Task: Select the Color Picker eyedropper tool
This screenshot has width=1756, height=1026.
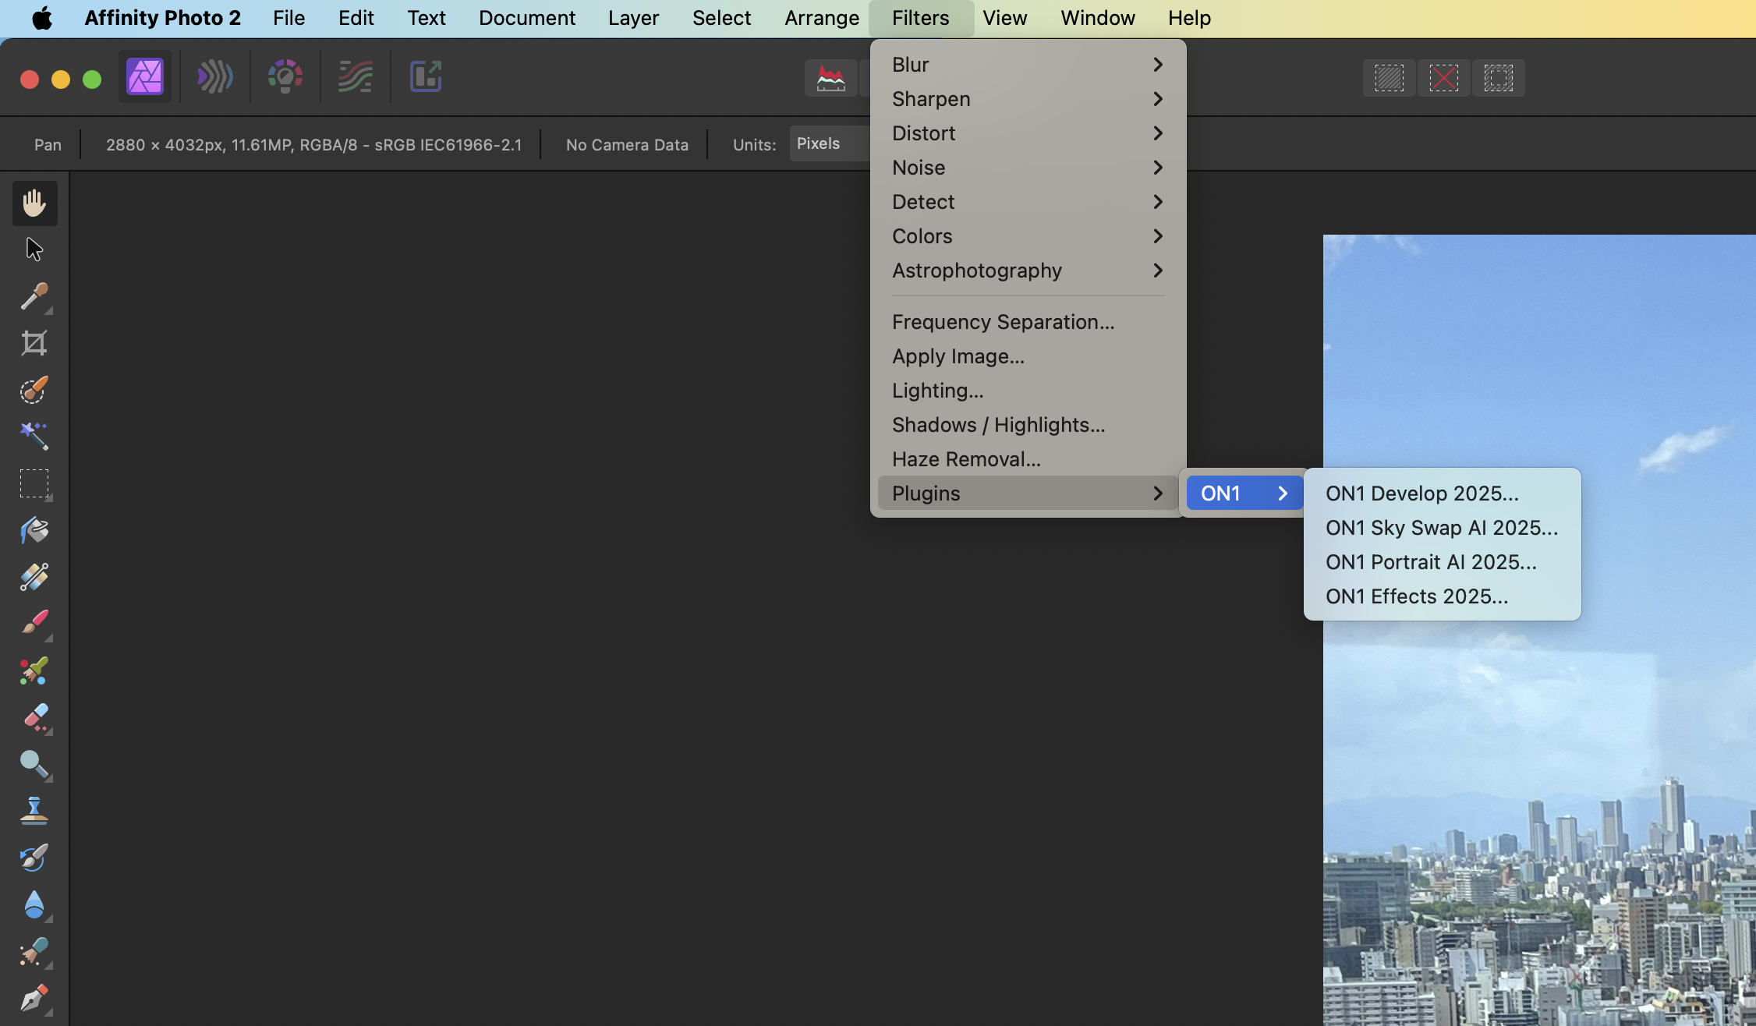Action: 34,296
